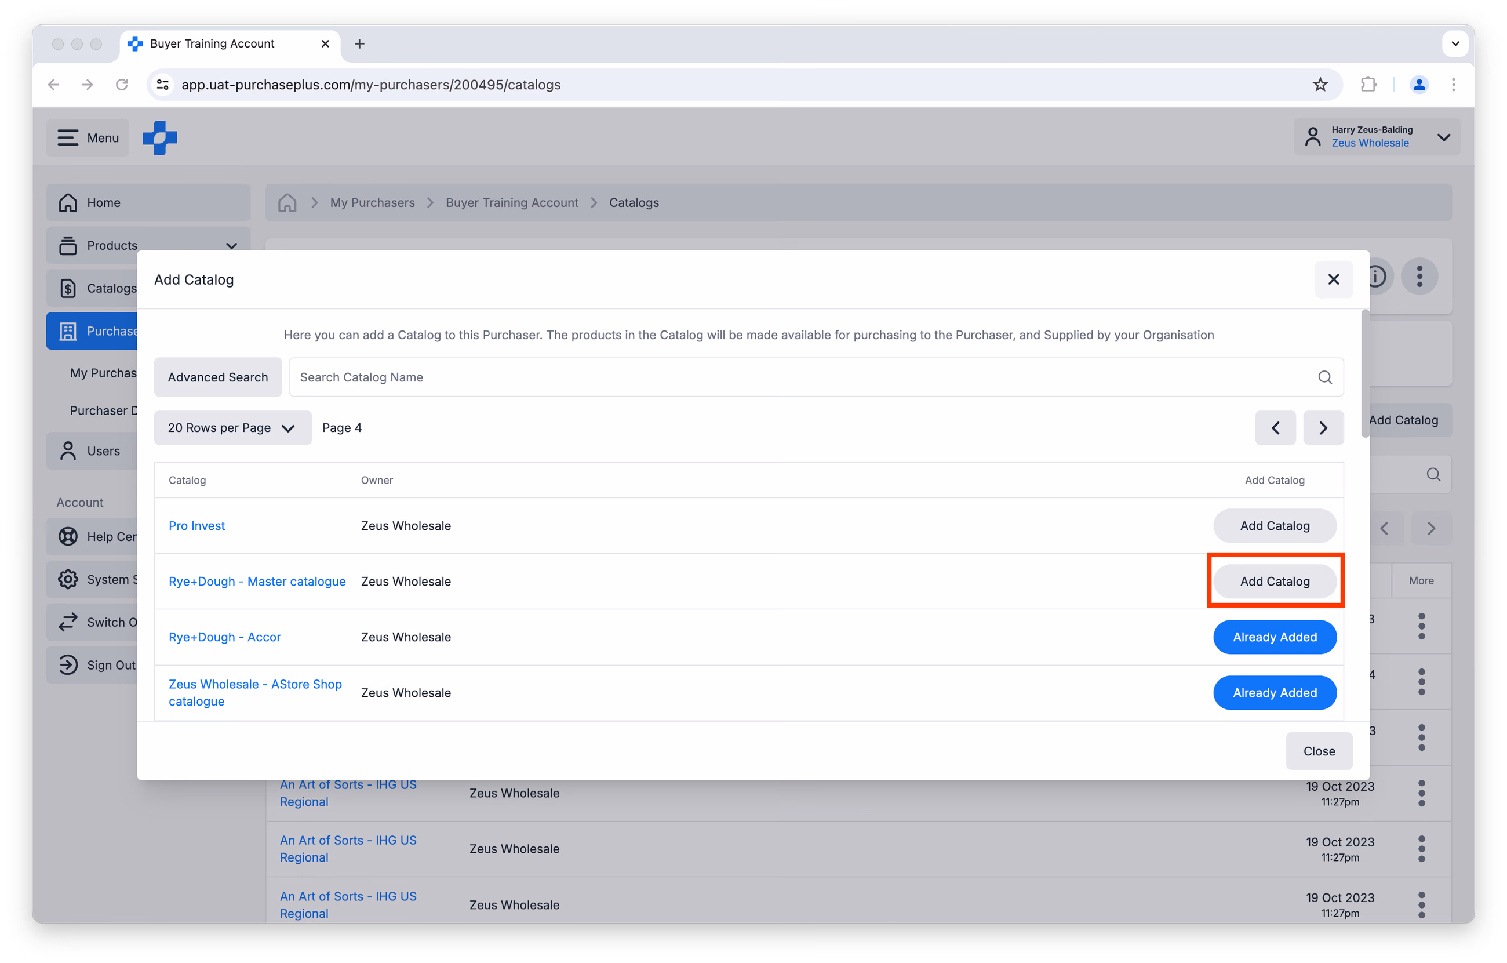Click the browser back arrow
This screenshot has height=963, width=1507.
[54, 85]
